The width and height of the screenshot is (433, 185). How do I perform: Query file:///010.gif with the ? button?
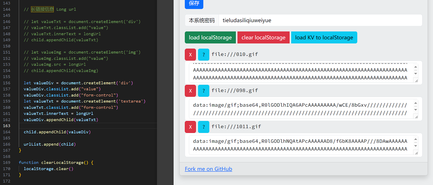pyautogui.click(x=204, y=55)
